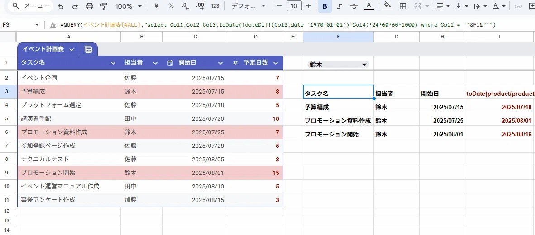Click the # icon in 予定日数 header
This screenshot has height=235, width=535.
click(235, 63)
